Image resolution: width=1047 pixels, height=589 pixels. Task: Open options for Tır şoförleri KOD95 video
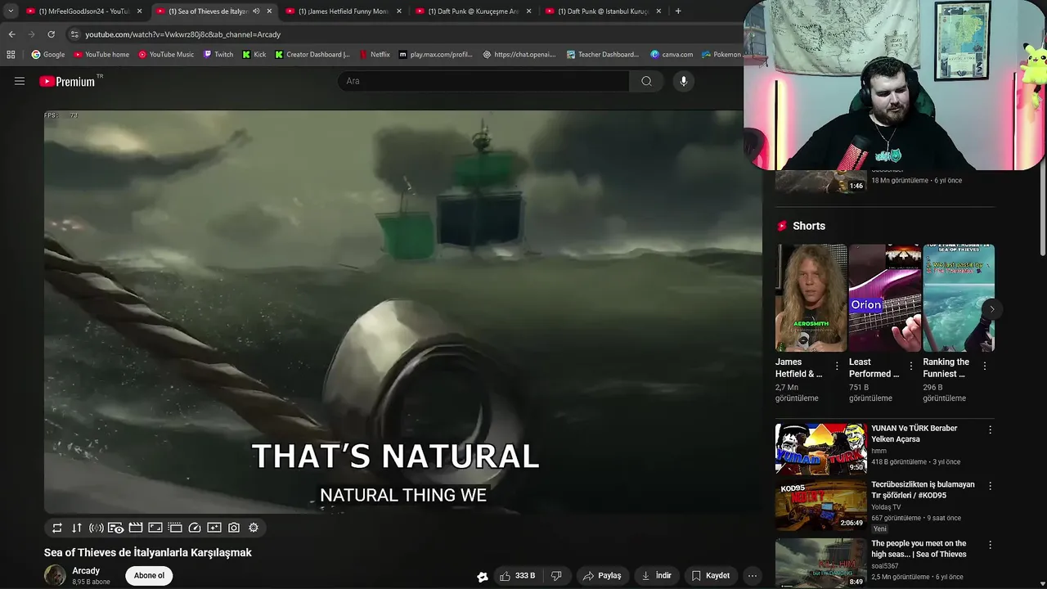tap(990, 486)
